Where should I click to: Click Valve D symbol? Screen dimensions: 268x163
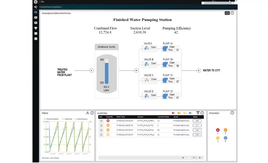click(x=147, y=96)
